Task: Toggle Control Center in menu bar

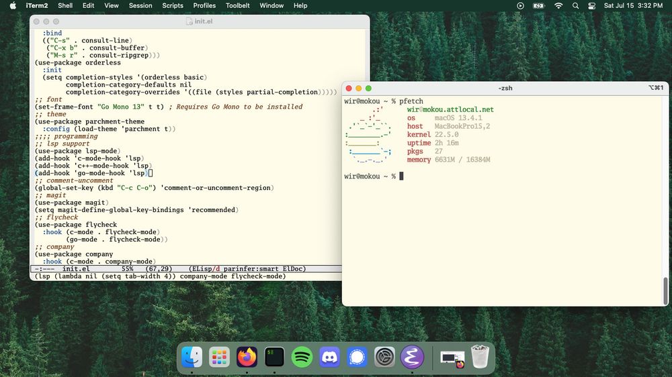Action: [592, 5]
